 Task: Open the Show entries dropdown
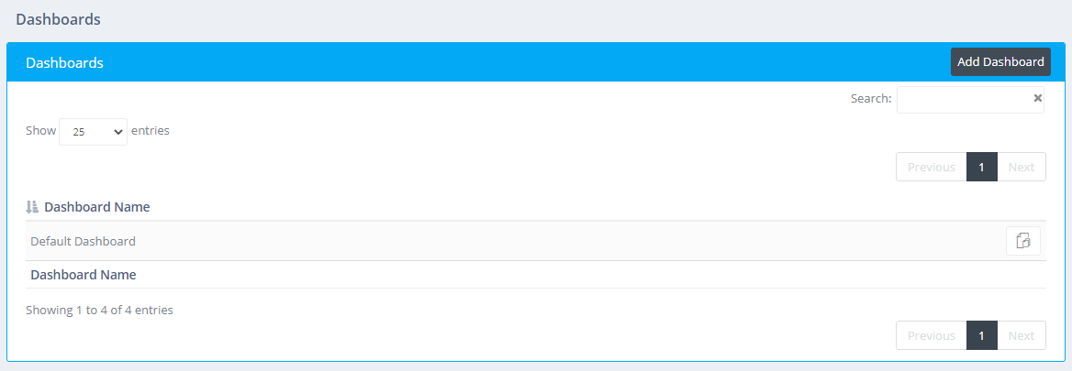[x=93, y=131]
